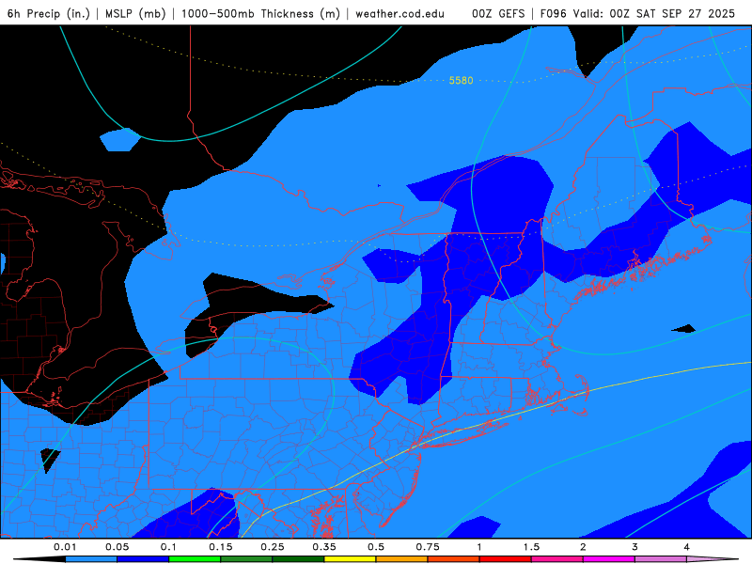Click the 4 legend value
The image size is (752, 564).
pyautogui.click(x=687, y=547)
